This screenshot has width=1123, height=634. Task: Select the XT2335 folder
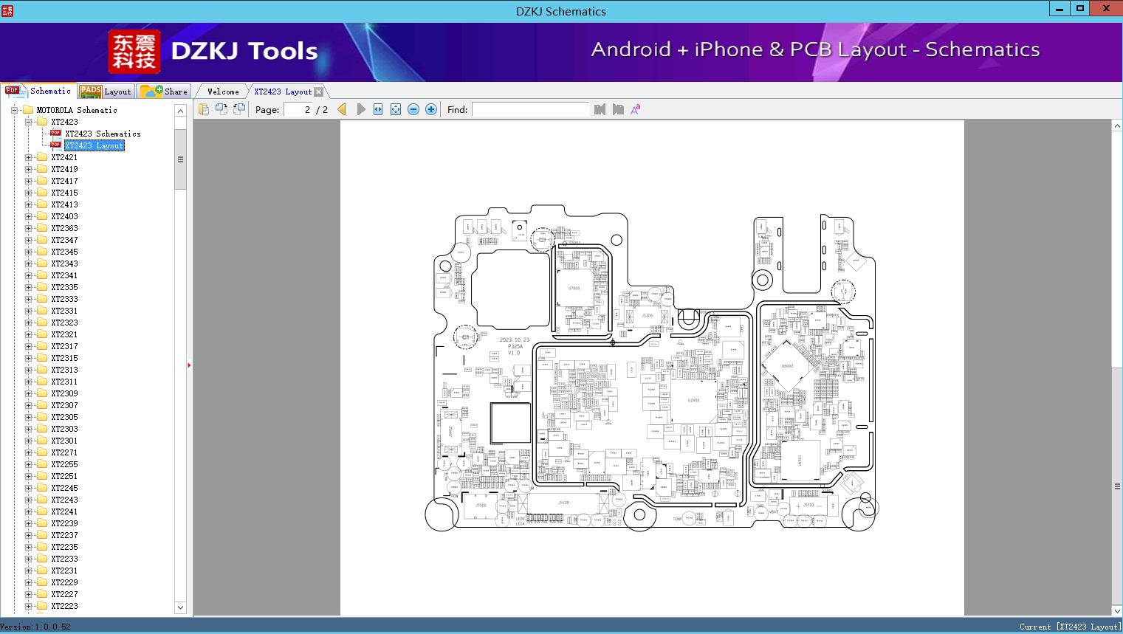[x=64, y=287]
